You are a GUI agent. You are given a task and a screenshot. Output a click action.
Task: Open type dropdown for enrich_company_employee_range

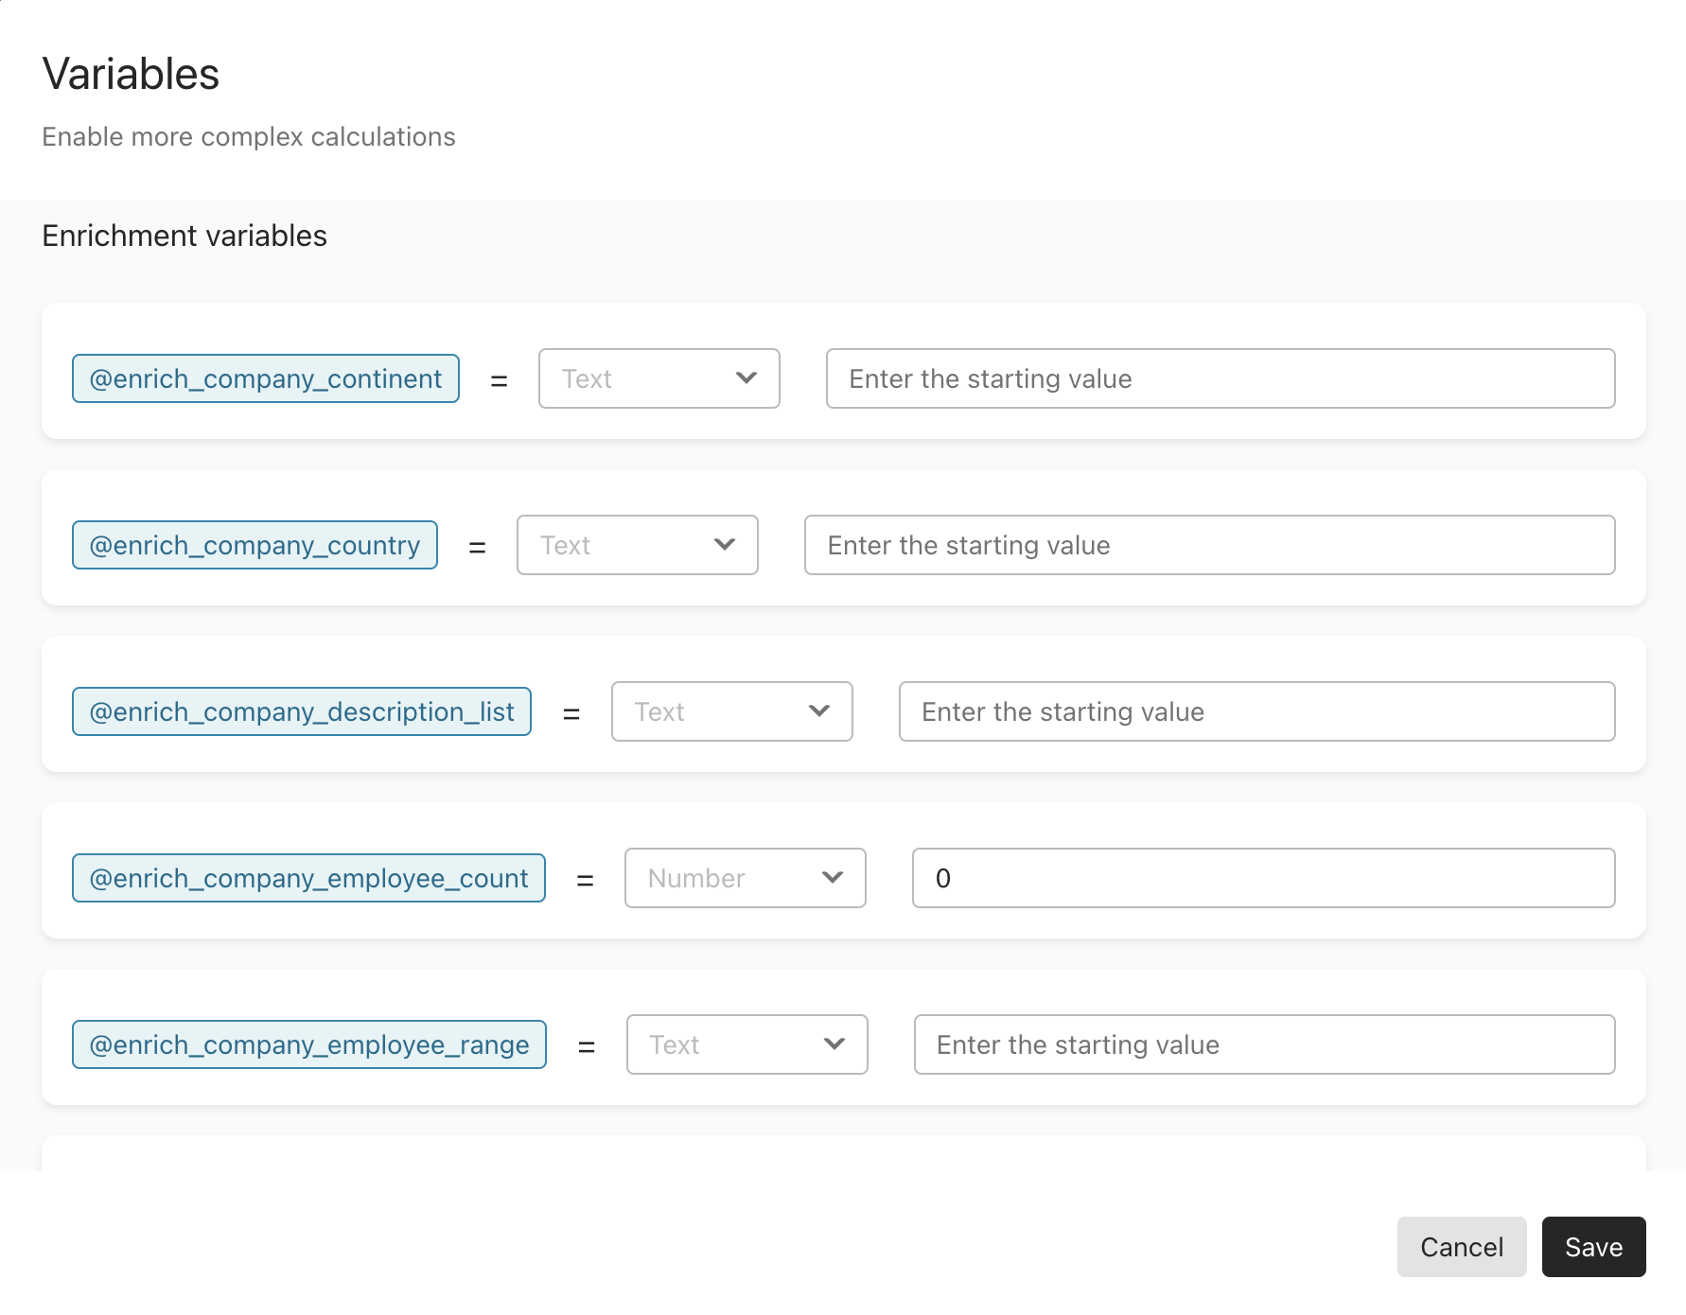tap(747, 1044)
